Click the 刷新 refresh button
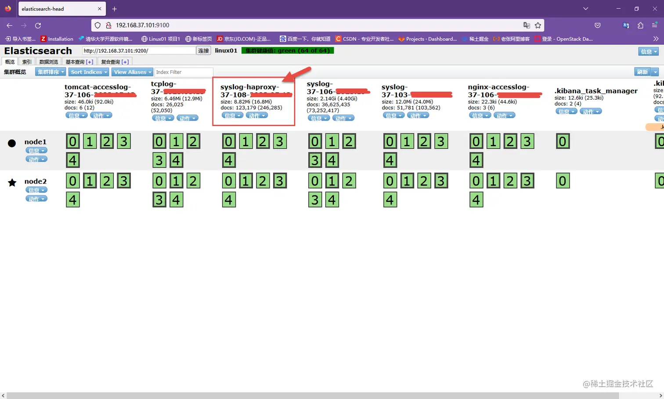 click(x=642, y=72)
